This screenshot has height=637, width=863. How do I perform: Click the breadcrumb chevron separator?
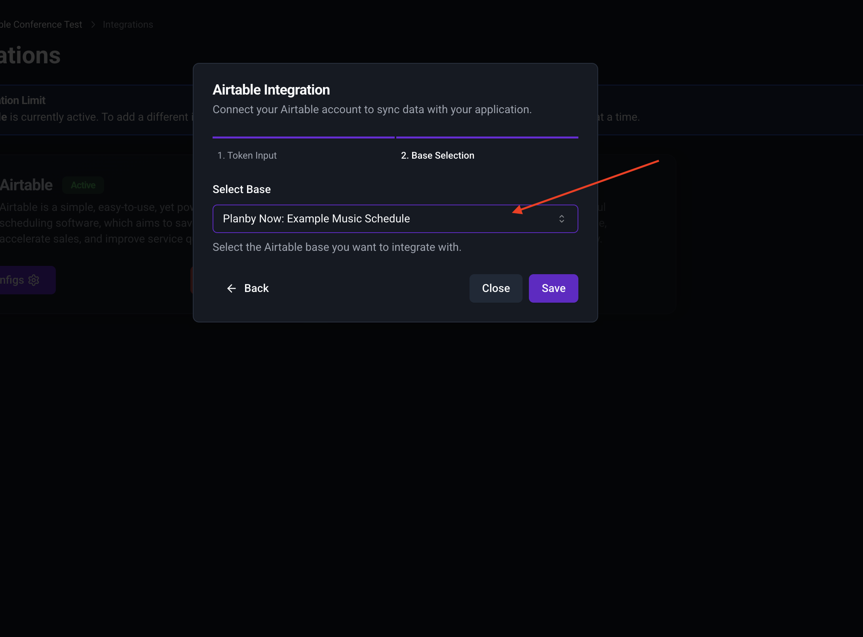93,25
